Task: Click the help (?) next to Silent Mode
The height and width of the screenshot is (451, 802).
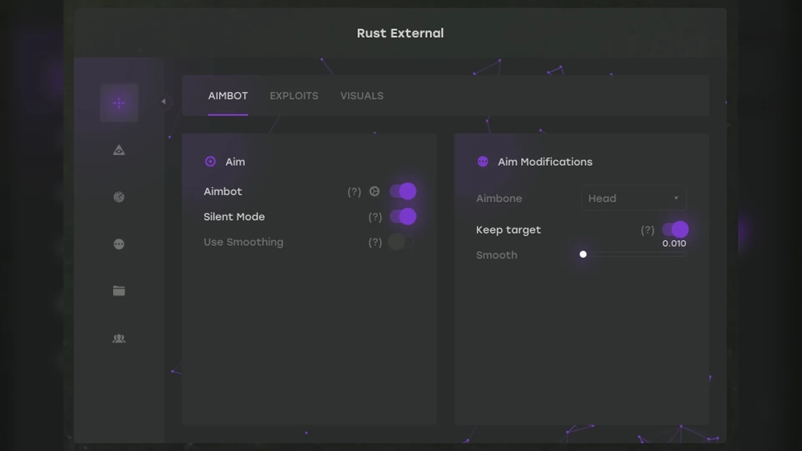Action: [x=375, y=217]
